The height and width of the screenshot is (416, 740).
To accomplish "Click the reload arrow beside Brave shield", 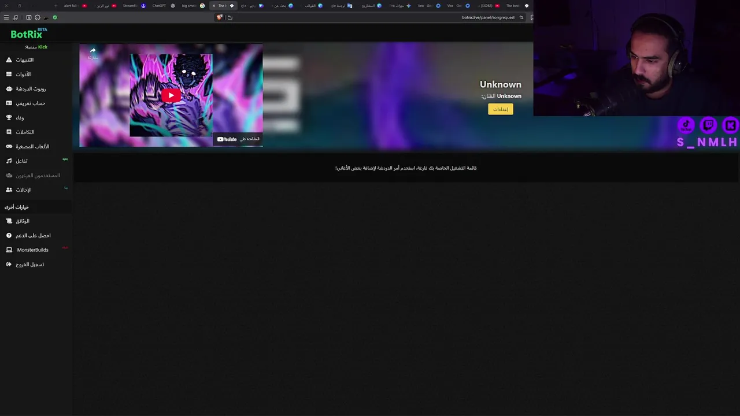I will coord(230,17).
